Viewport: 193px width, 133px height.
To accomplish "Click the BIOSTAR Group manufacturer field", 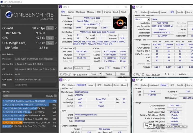I will [101, 92].
